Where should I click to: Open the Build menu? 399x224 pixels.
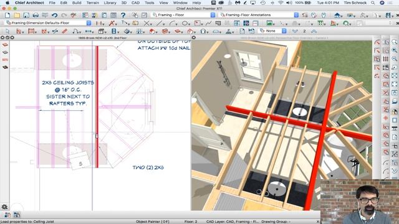pyautogui.click(x=77, y=2)
